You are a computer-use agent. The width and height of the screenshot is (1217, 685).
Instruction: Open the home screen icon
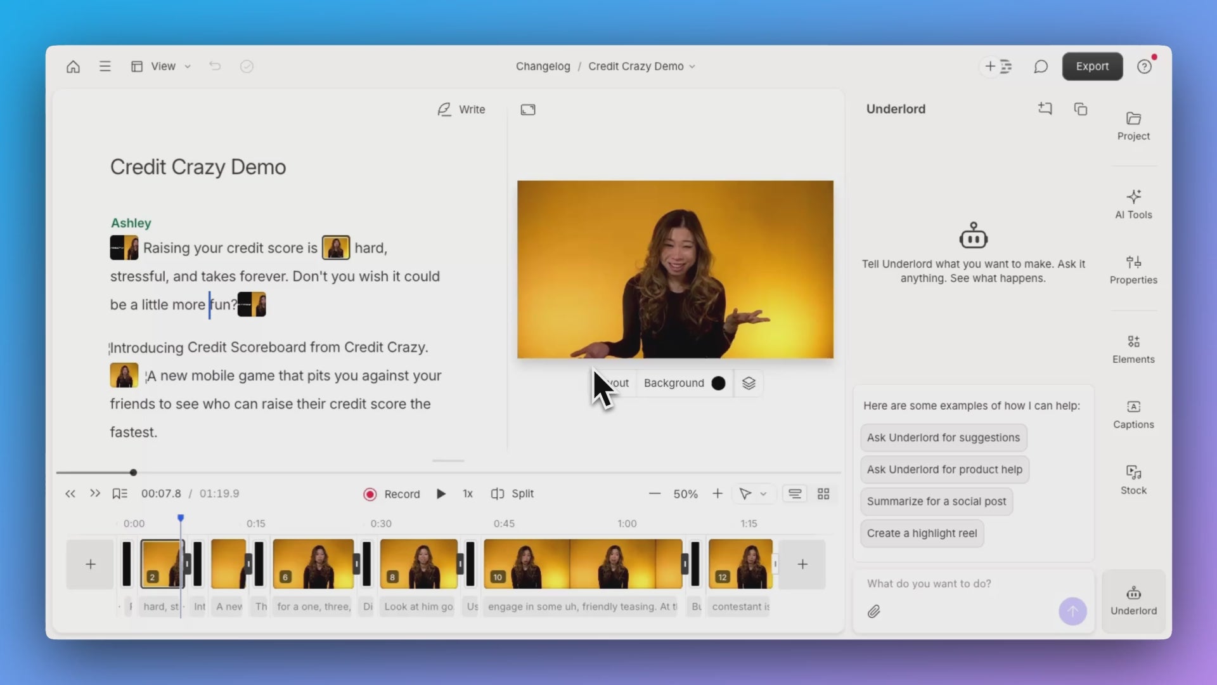pyautogui.click(x=73, y=67)
